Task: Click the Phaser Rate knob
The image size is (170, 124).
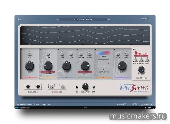Action: click(62, 54)
